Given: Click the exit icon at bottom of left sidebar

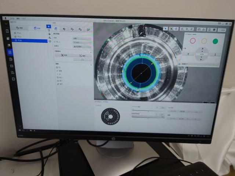Looking at the screenshot, I should point(14,79).
